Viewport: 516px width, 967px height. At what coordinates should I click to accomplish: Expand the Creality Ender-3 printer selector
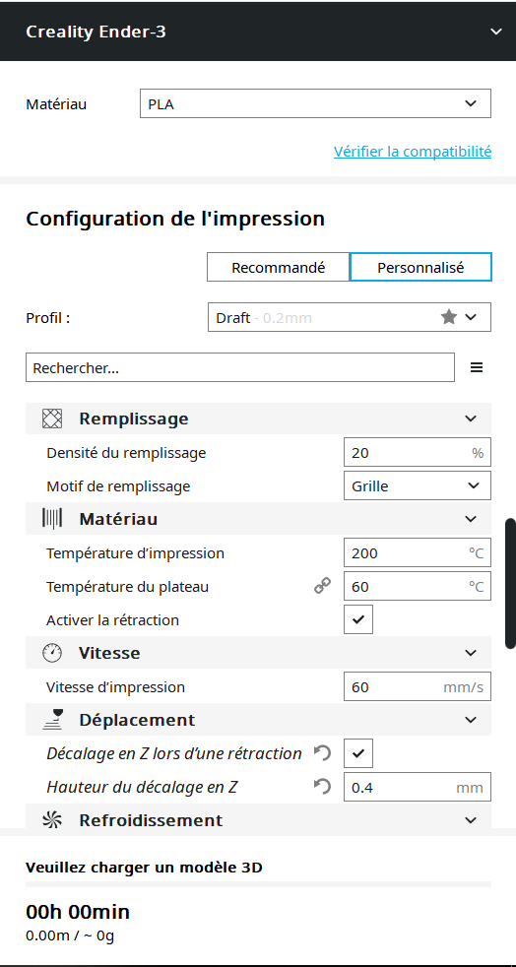click(x=258, y=31)
